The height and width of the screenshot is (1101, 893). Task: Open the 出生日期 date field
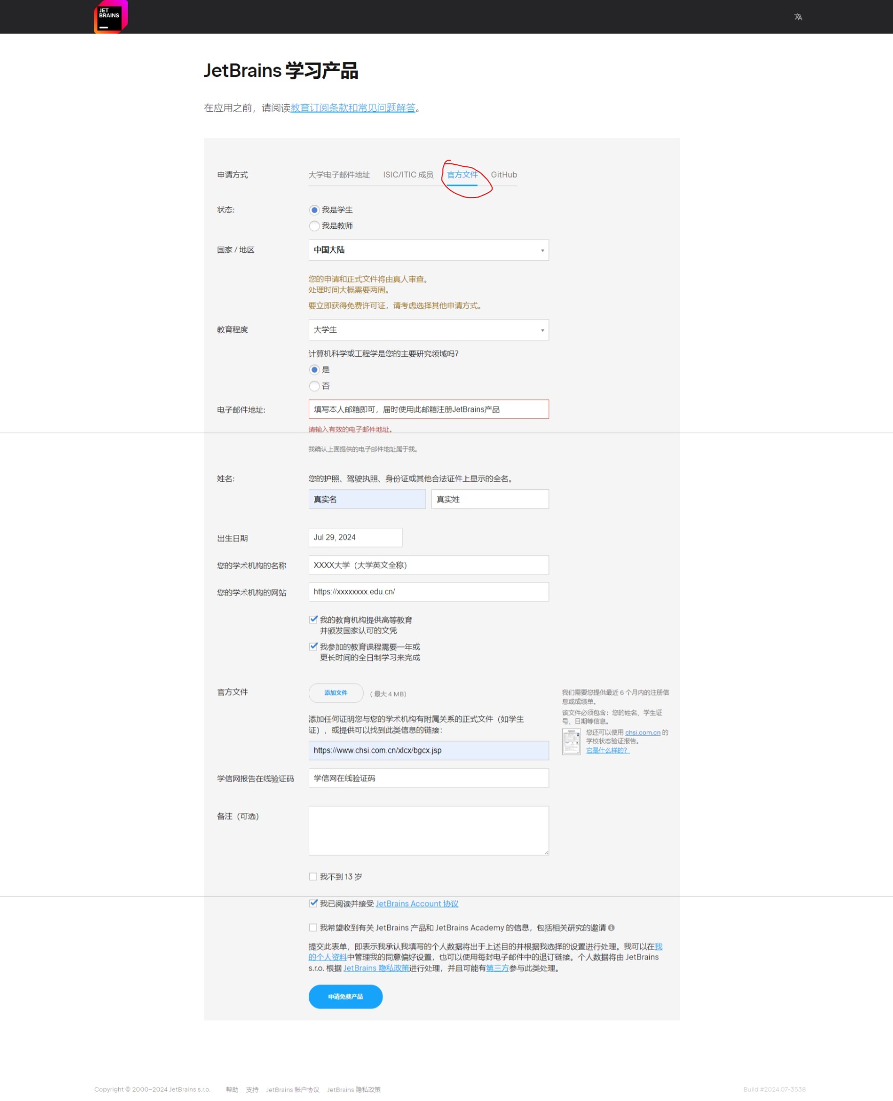355,537
